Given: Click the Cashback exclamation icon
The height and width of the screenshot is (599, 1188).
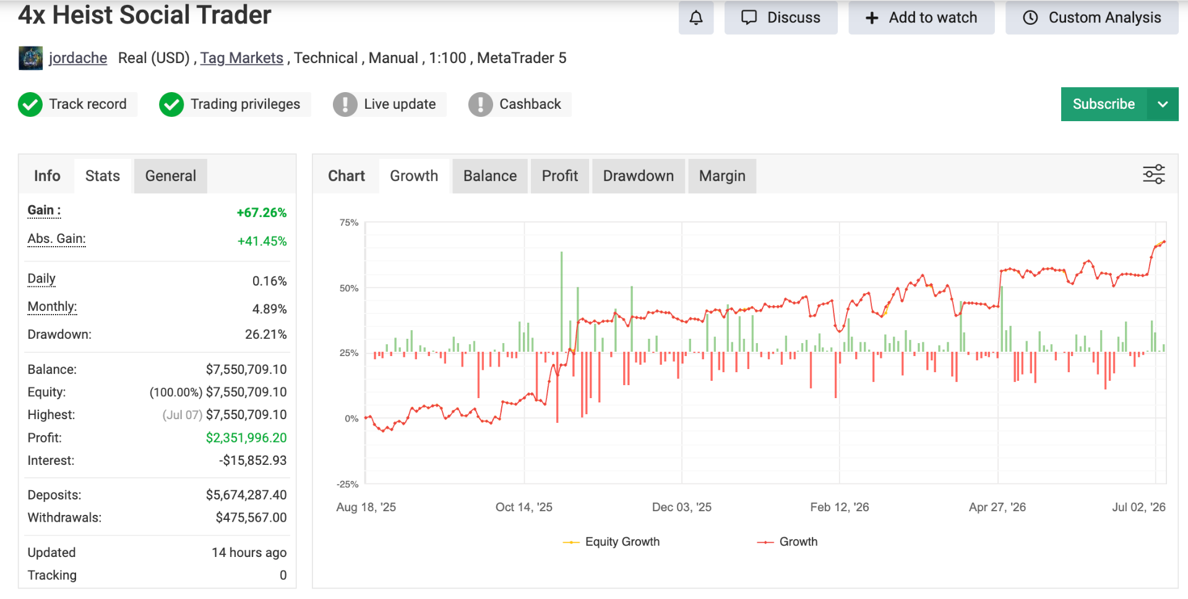Looking at the screenshot, I should [x=481, y=104].
